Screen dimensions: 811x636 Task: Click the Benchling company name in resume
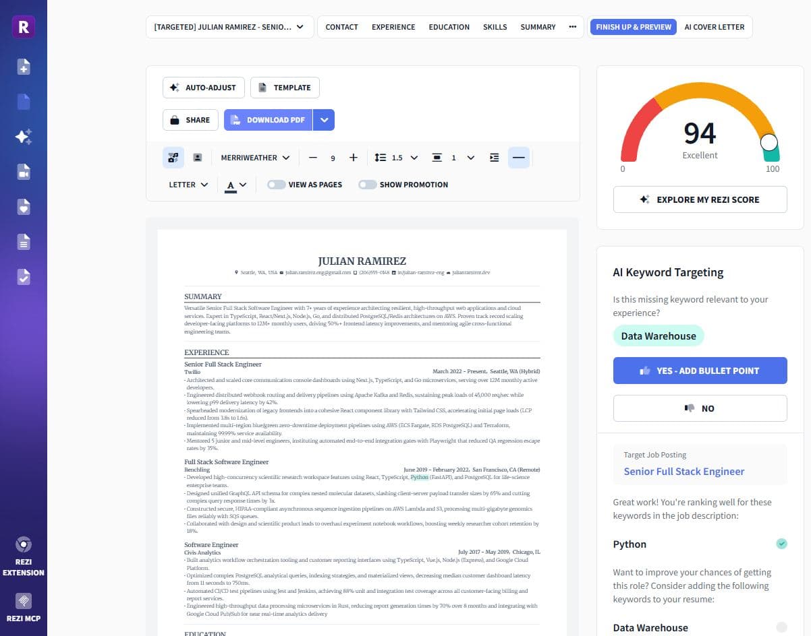(x=197, y=470)
